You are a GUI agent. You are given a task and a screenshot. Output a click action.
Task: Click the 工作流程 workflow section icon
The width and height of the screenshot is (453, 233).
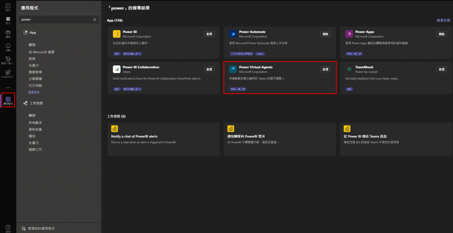pos(25,103)
